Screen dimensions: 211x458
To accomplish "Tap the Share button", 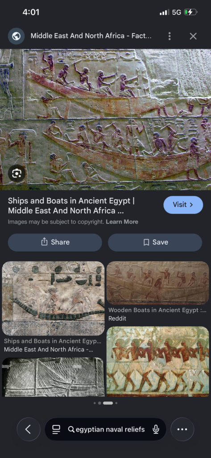I will [x=55, y=242].
